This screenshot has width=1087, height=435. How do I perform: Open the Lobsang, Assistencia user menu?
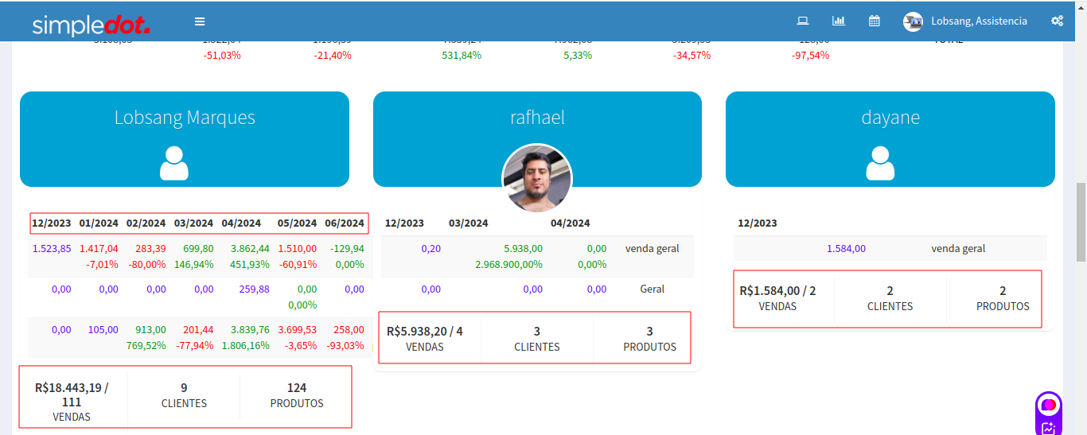pos(979,21)
